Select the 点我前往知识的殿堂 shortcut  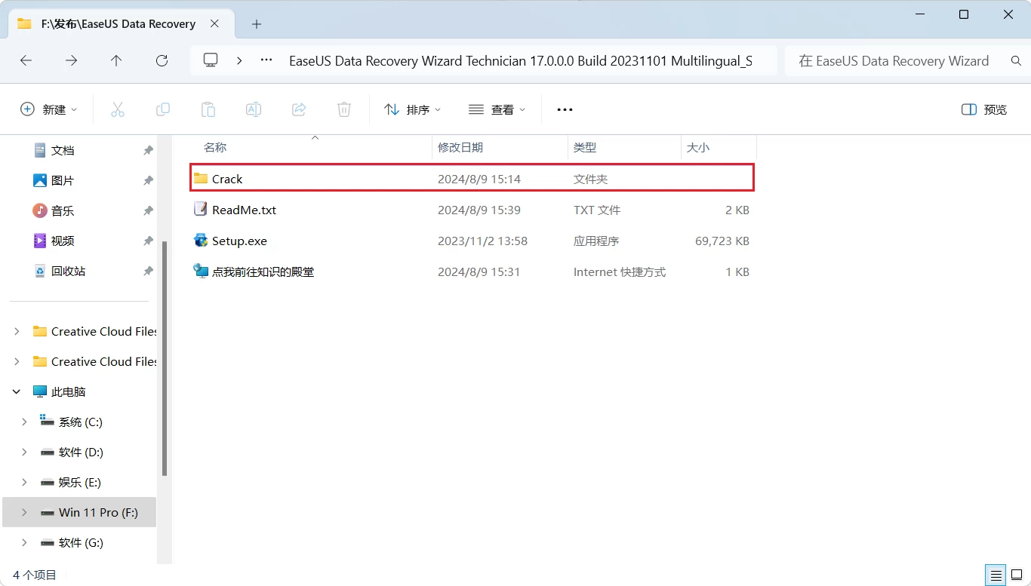tap(472, 272)
